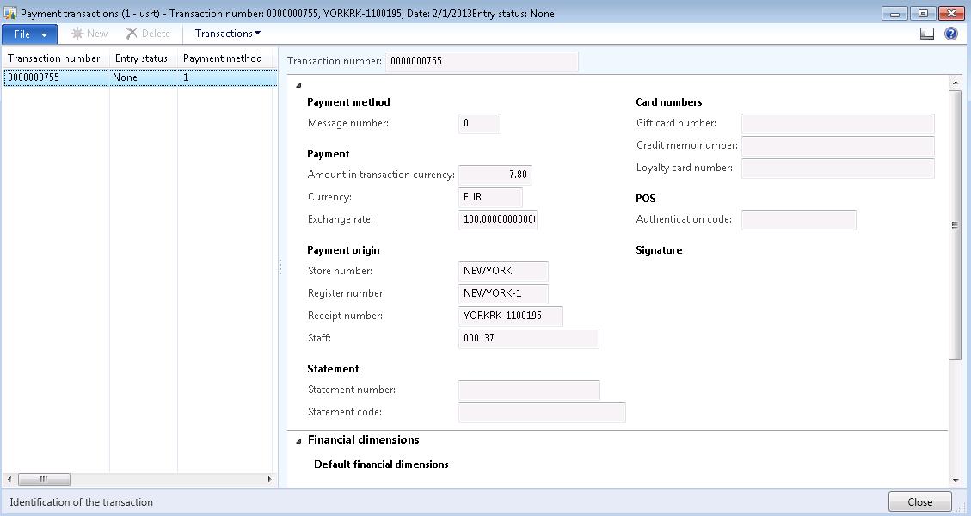Sort by Transaction number column header

coord(54,58)
